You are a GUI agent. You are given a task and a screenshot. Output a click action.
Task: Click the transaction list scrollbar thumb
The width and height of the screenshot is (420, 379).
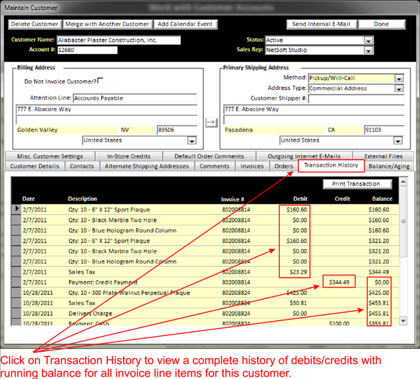coord(403,221)
